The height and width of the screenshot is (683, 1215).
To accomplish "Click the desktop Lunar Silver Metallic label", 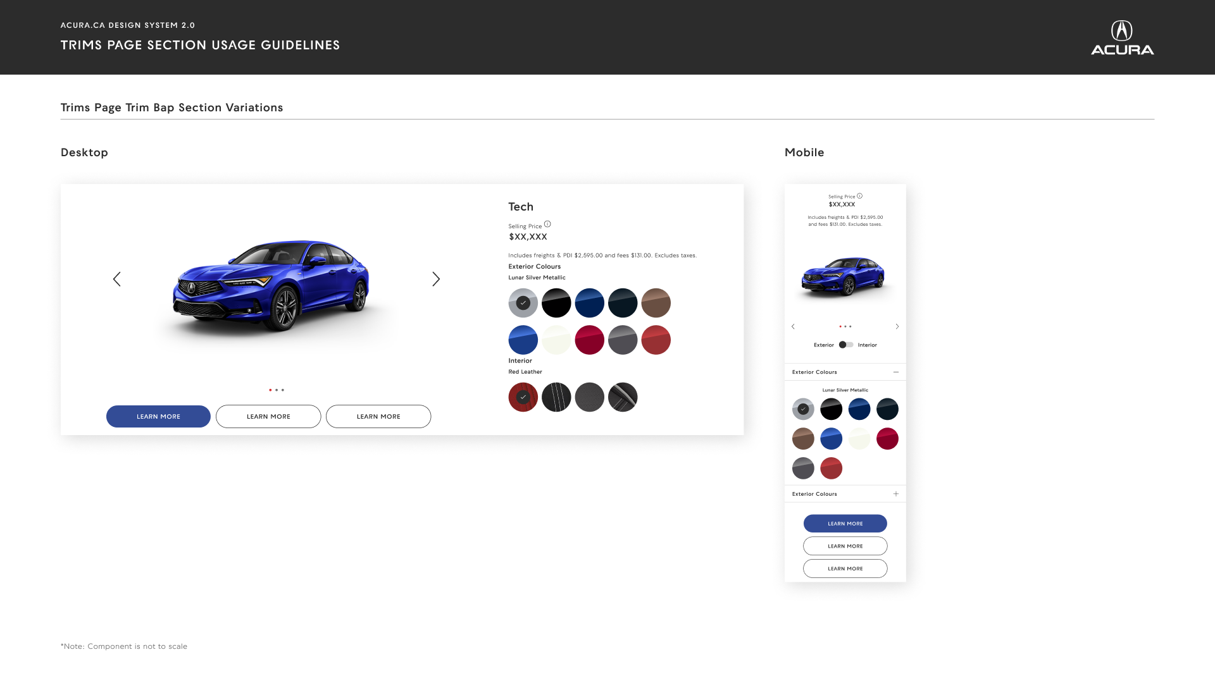I will point(537,278).
